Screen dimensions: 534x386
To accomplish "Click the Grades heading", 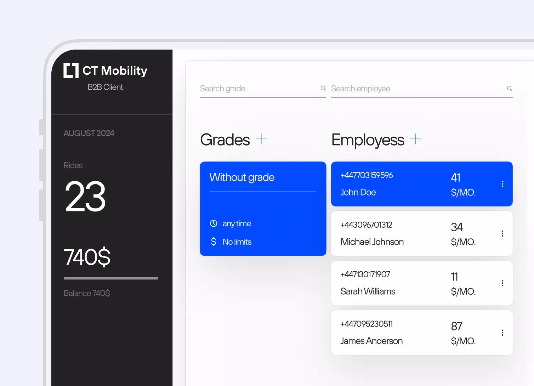I will (x=225, y=140).
